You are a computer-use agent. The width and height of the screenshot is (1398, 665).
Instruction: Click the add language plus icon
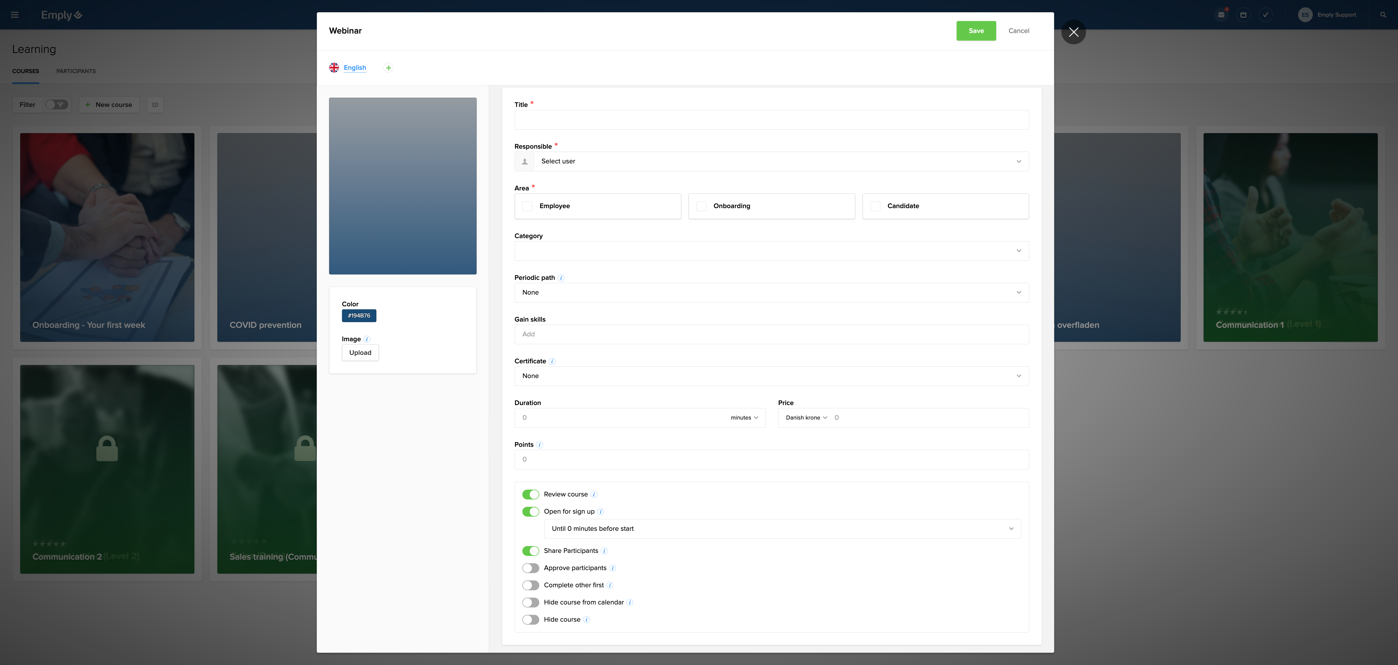(x=388, y=68)
